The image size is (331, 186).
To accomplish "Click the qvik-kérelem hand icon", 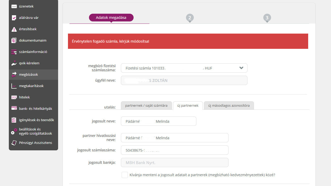I will point(14,63).
